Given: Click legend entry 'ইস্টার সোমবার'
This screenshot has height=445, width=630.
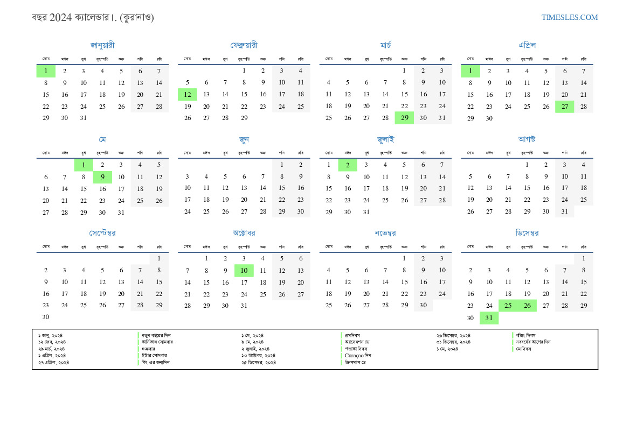Looking at the screenshot, I should (x=154, y=356).
